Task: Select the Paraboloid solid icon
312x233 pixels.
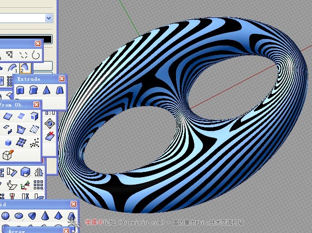Action: [32, 216]
